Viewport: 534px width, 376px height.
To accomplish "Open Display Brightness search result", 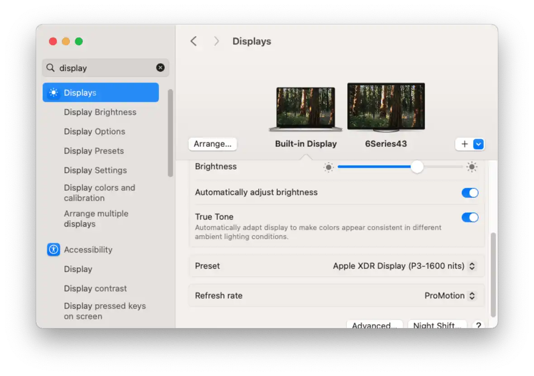I will [x=100, y=112].
